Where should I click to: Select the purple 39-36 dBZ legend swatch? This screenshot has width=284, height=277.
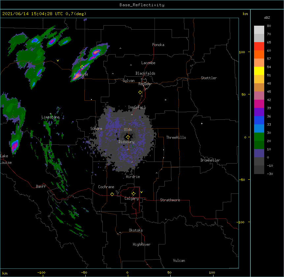259,112
